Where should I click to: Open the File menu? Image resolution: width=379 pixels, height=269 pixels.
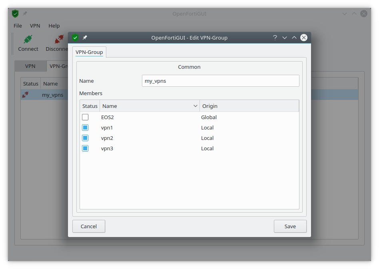click(18, 26)
